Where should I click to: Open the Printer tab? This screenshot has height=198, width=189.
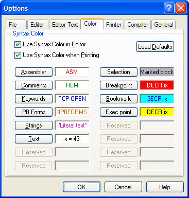[114, 25]
